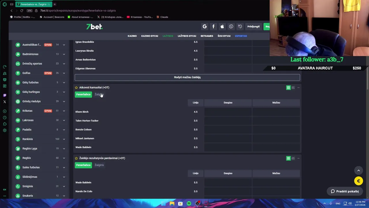
Task: Select Žalgiris under Atkovoti kamuoliai
Action: point(99,94)
